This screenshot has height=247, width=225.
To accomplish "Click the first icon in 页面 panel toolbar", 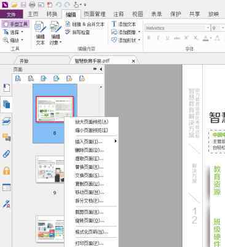I will click(x=18, y=78).
